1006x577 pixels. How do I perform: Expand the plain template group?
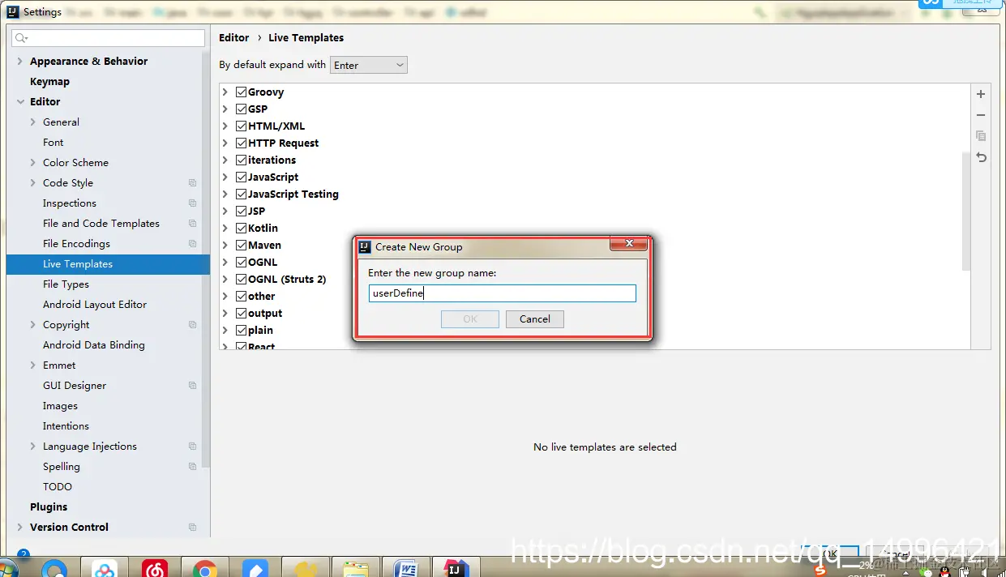point(225,331)
